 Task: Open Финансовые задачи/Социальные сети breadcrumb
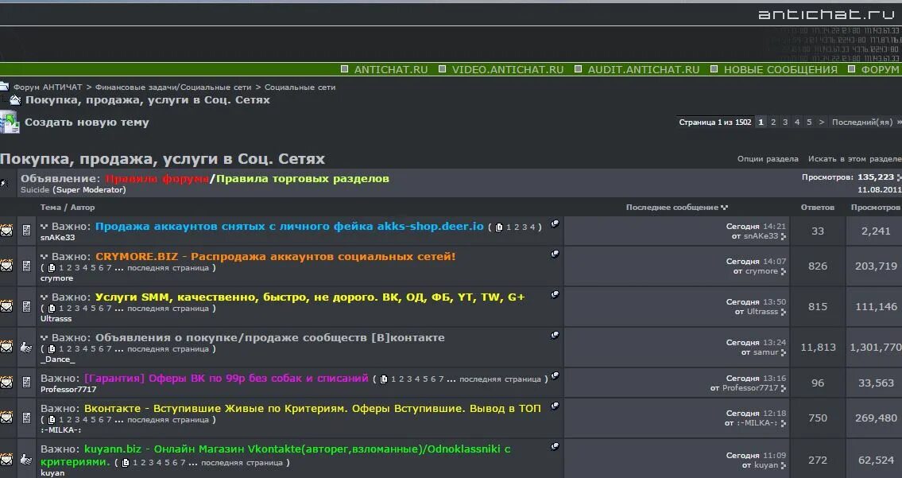click(x=173, y=87)
